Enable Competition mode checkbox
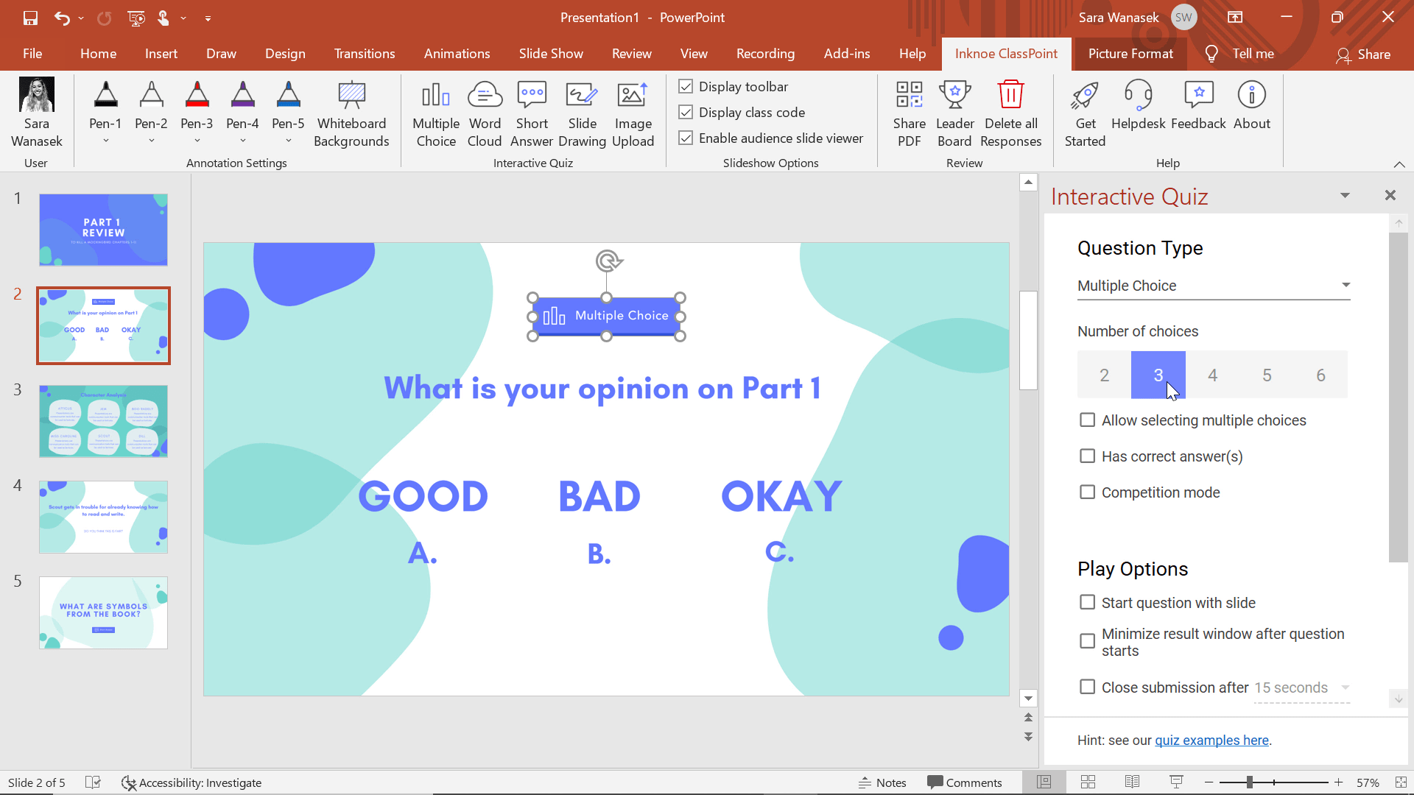Image resolution: width=1414 pixels, height=795 pixels. click(1087, 492)
